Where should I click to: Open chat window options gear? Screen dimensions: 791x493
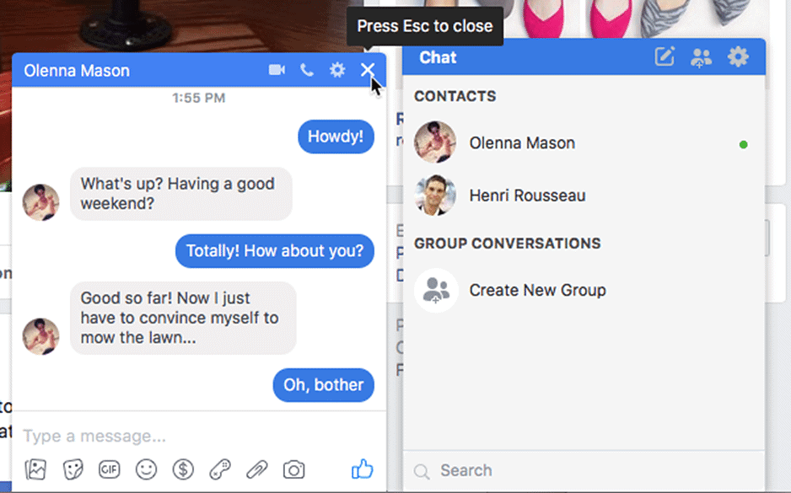(337, 70)
